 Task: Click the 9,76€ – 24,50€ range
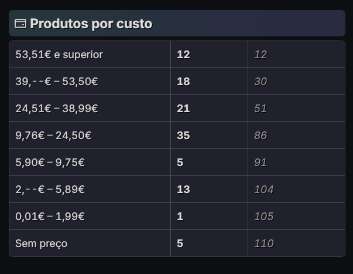pos(53,136)
